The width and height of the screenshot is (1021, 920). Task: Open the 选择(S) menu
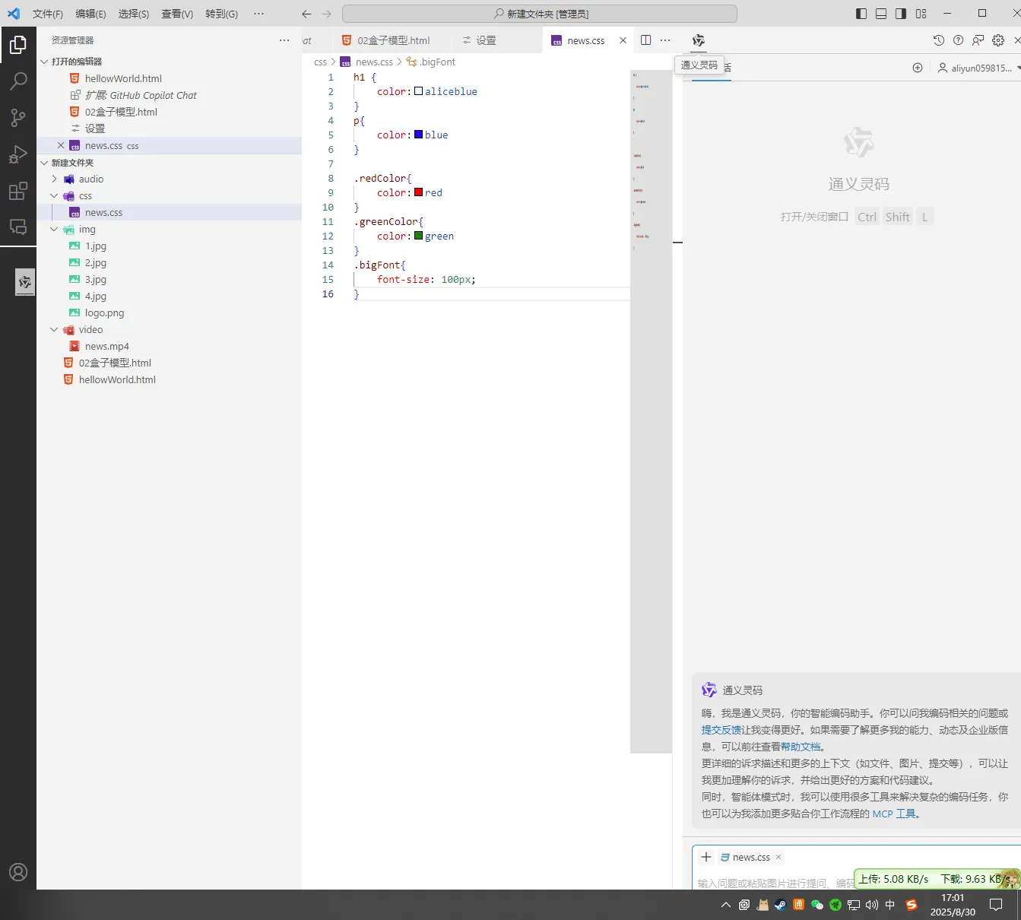coord(134,14)
